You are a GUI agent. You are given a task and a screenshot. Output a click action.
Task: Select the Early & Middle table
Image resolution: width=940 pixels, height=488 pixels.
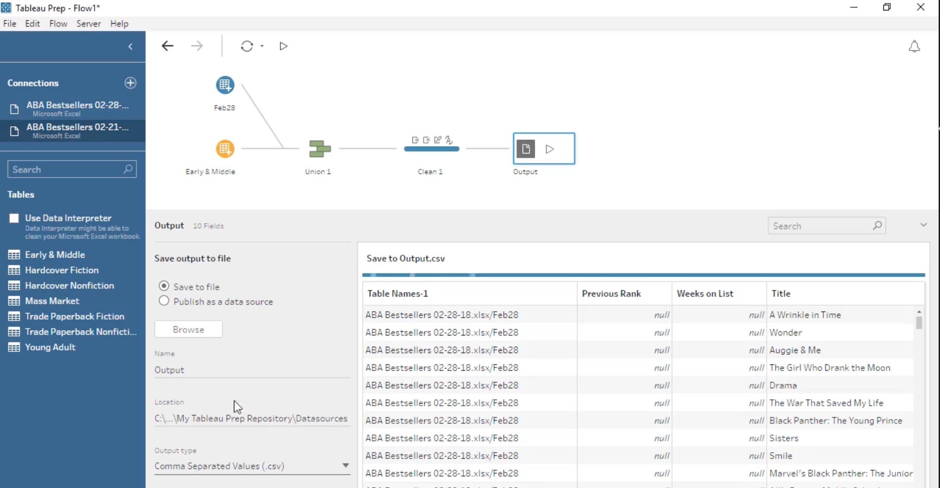[x=55, y=255]
